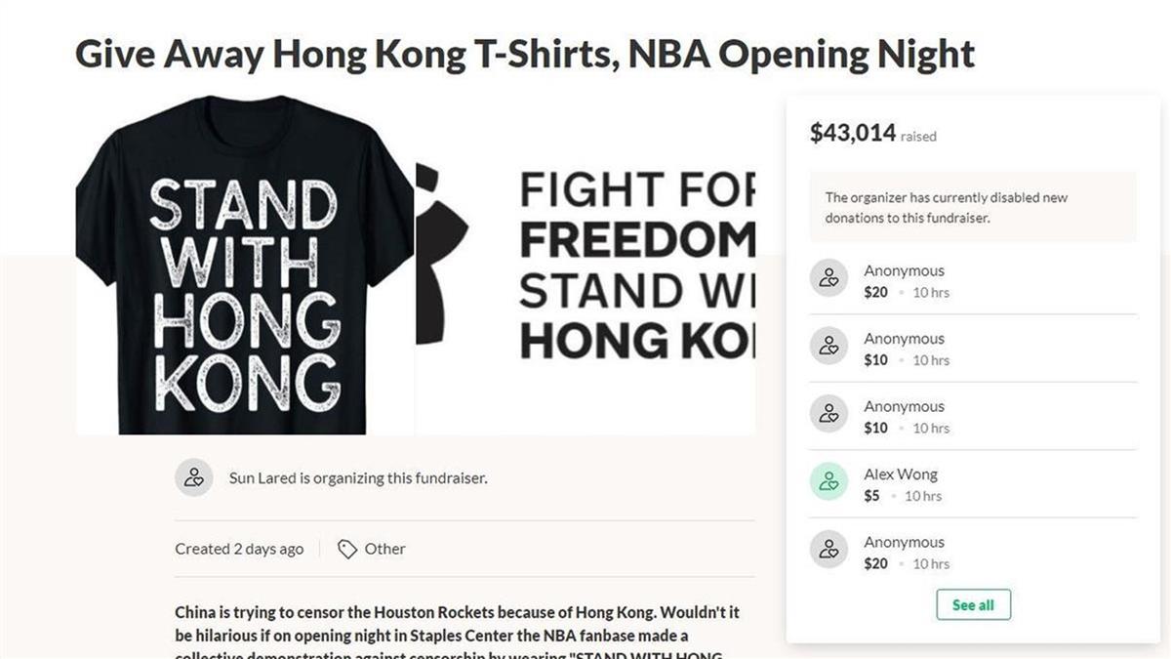Click Alex Wong's green donor avatar

(x=828, y=481)
